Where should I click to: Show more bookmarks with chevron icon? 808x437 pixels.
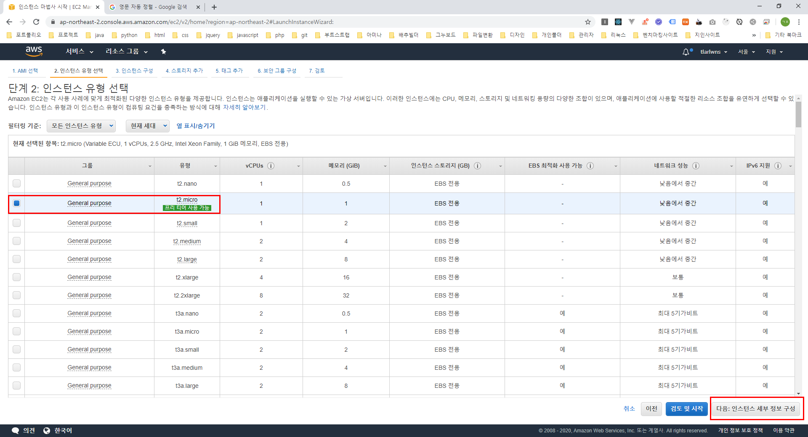(754, 35)
